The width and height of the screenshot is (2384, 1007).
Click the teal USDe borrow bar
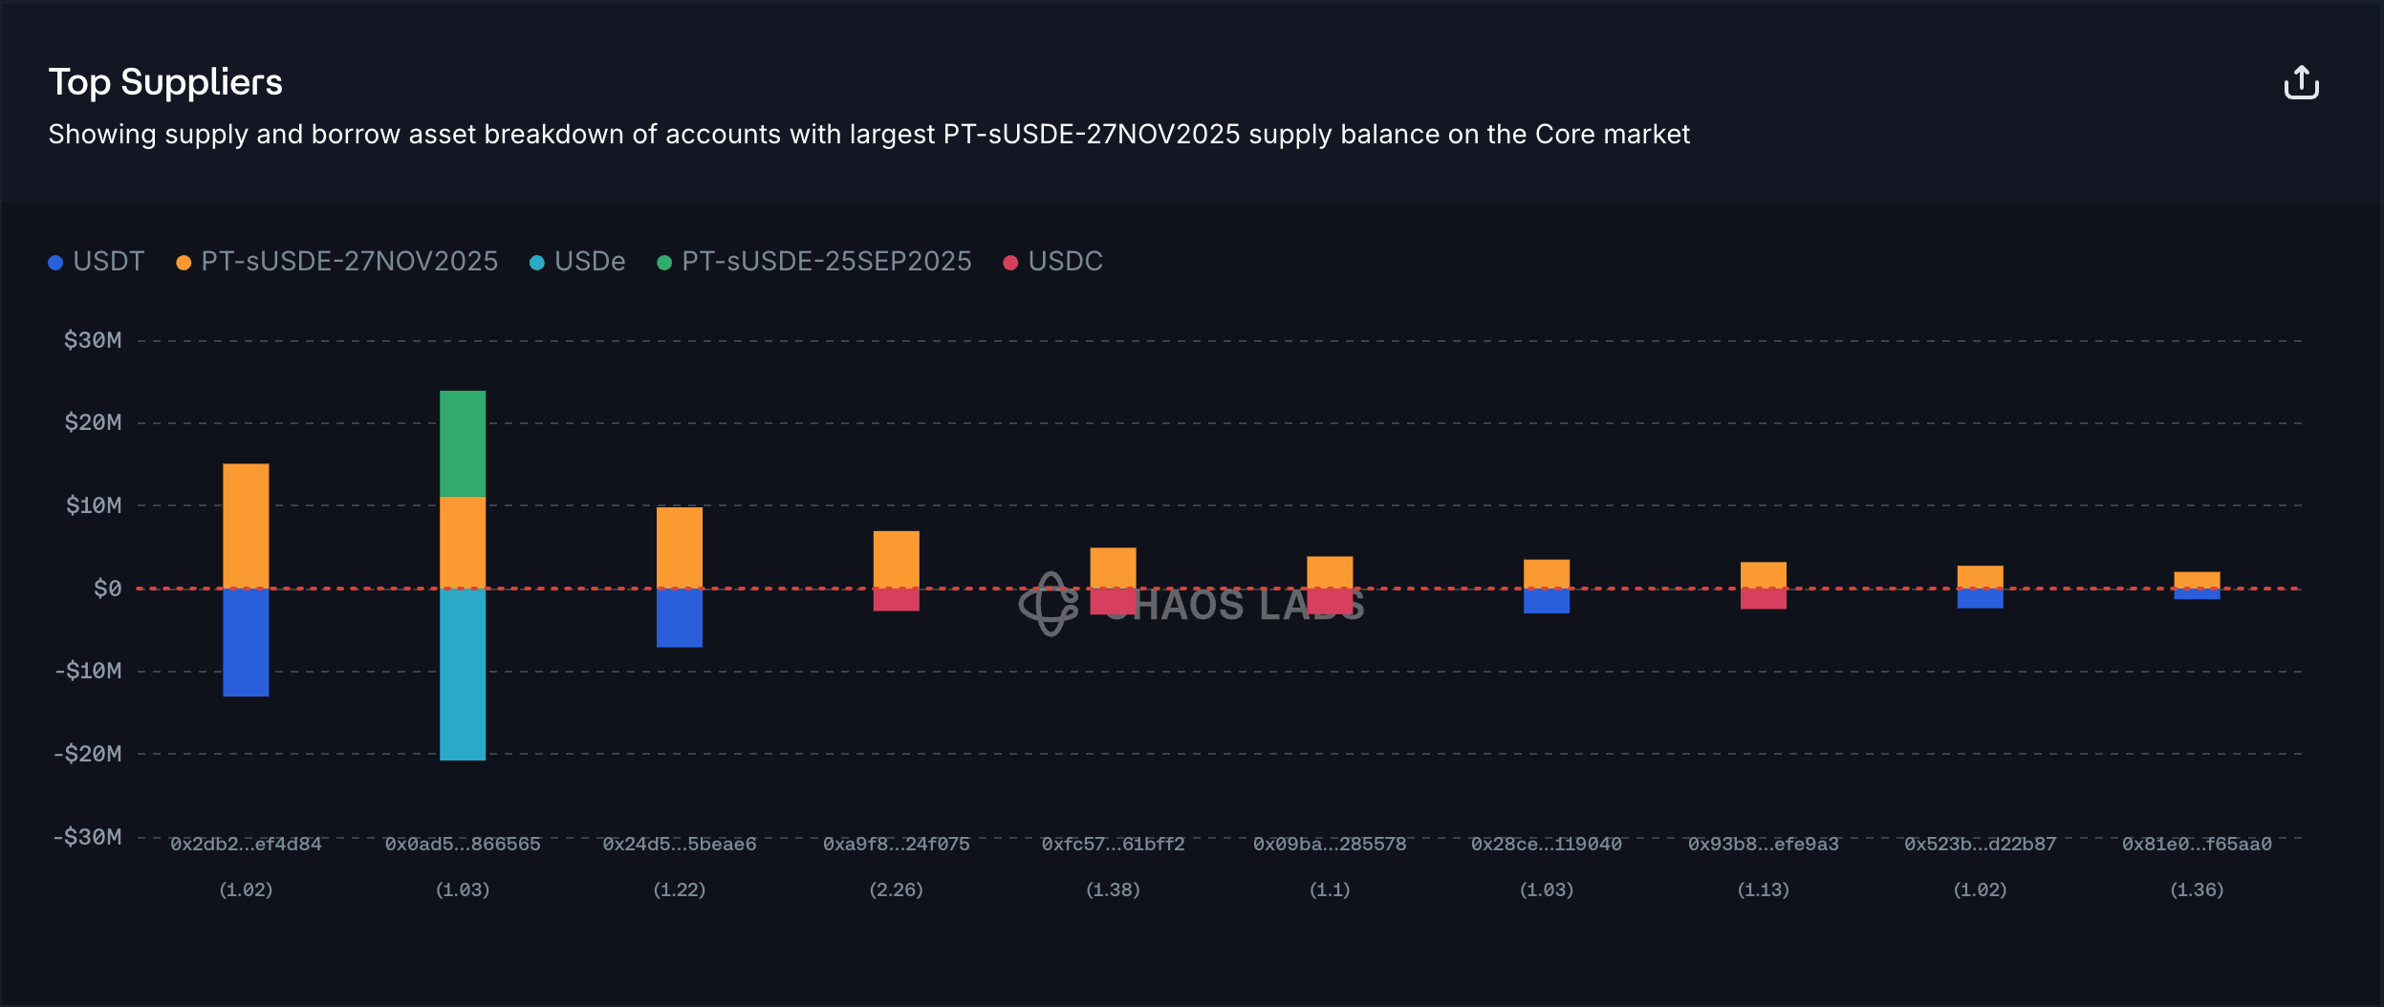pyautogui.click(x=463, y=675)
